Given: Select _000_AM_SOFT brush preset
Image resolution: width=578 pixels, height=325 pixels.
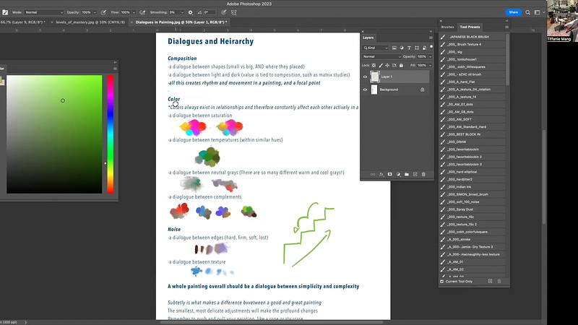Looking at the screenshot, I should 472,119.
